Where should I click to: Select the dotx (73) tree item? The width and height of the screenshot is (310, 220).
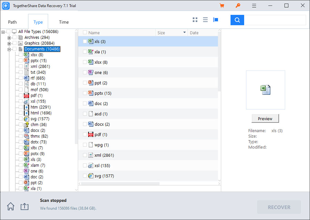(x=39, y=142)
